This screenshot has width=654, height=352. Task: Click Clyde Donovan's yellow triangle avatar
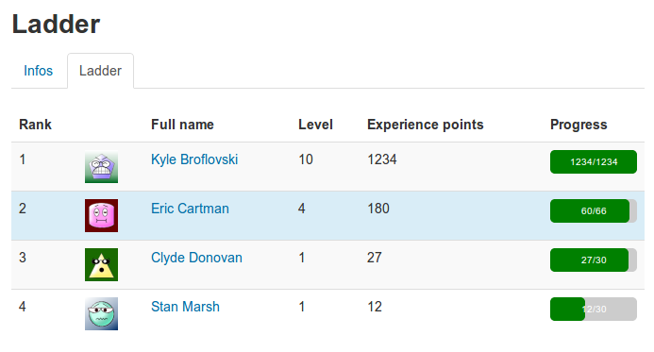[101, 264]
